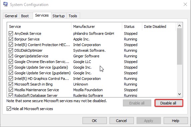Screen dimensions: 191x127
Task: Toggle Hide all Microsoft services checkbox
Action: point(9,109)
